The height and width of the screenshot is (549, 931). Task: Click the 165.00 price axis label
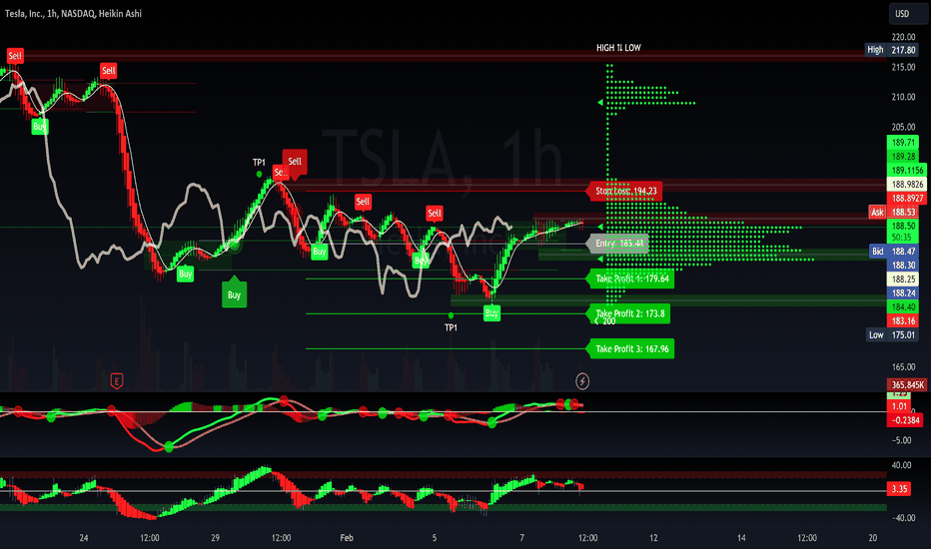pos(903,367)
